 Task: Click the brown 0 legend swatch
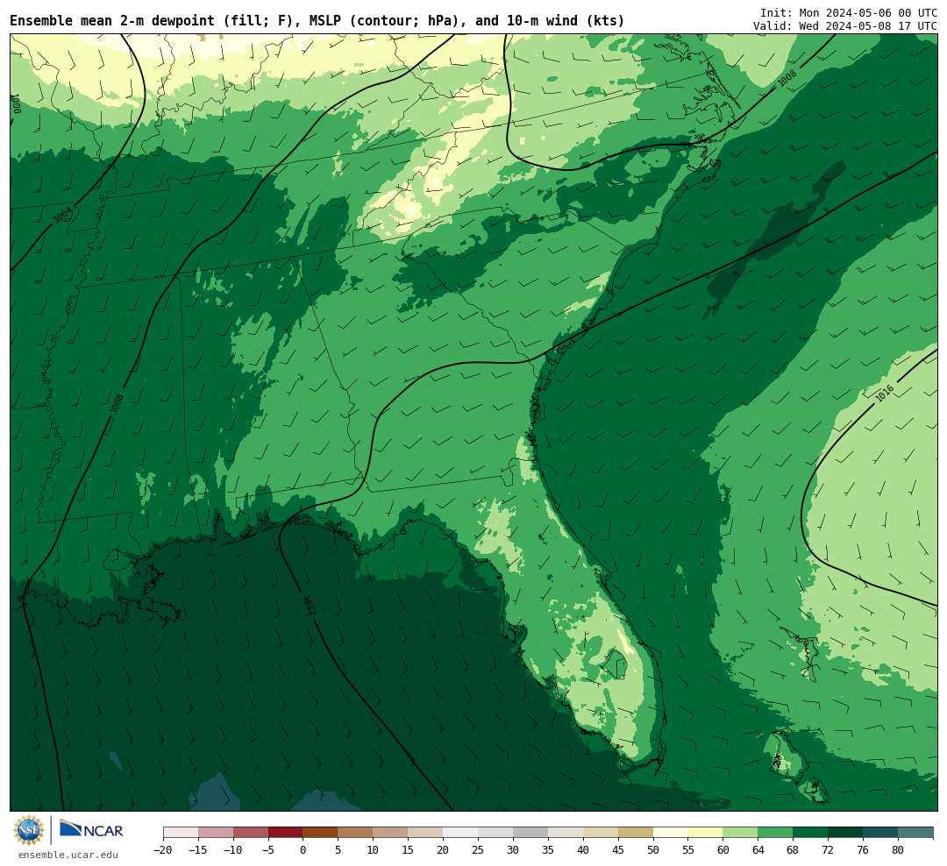320,833
